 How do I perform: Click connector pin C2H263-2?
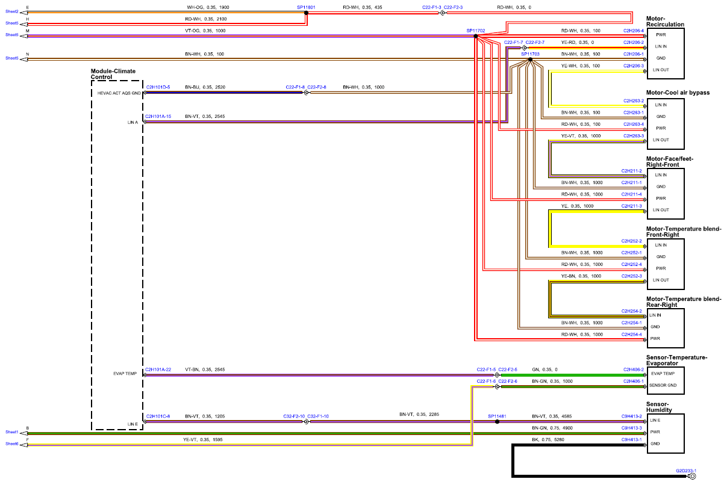click(634, 100)
